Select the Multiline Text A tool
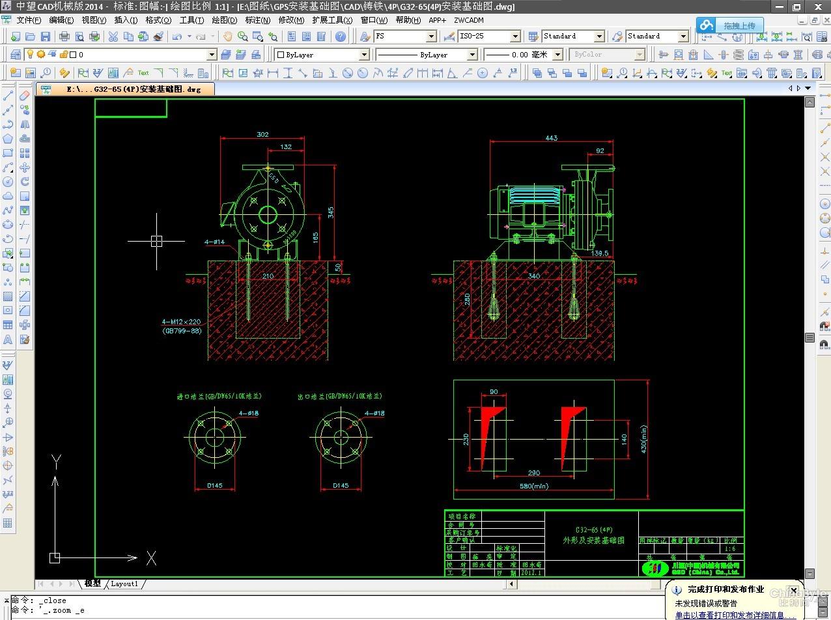The width and height of the screenshot is (831, 620). (x=8, y=339)
